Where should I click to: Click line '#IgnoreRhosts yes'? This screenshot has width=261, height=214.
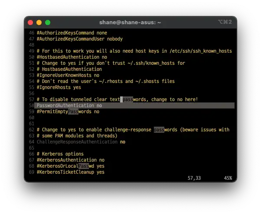click(59, 87)
